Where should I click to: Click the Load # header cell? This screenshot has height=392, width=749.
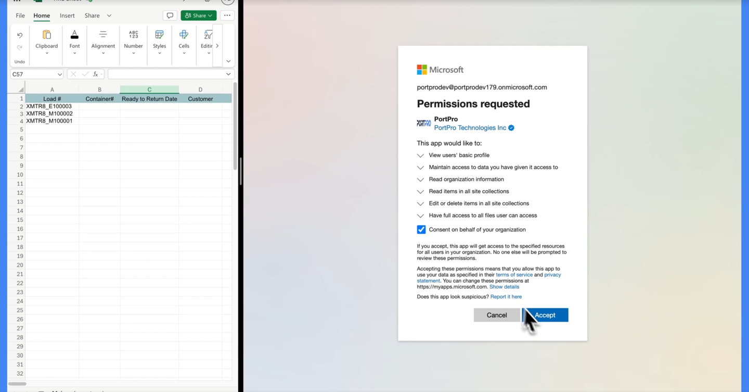point(52,99)
